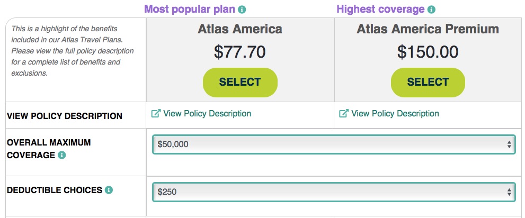Image resolution: width=525 pixels, height=218 pixels.
Task: Click the $77.70 price
Action: point(240,52)
